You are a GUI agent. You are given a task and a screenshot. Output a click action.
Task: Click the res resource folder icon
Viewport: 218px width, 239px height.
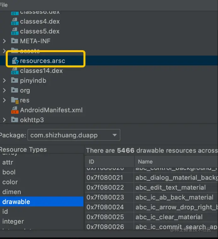coord(15,100)
